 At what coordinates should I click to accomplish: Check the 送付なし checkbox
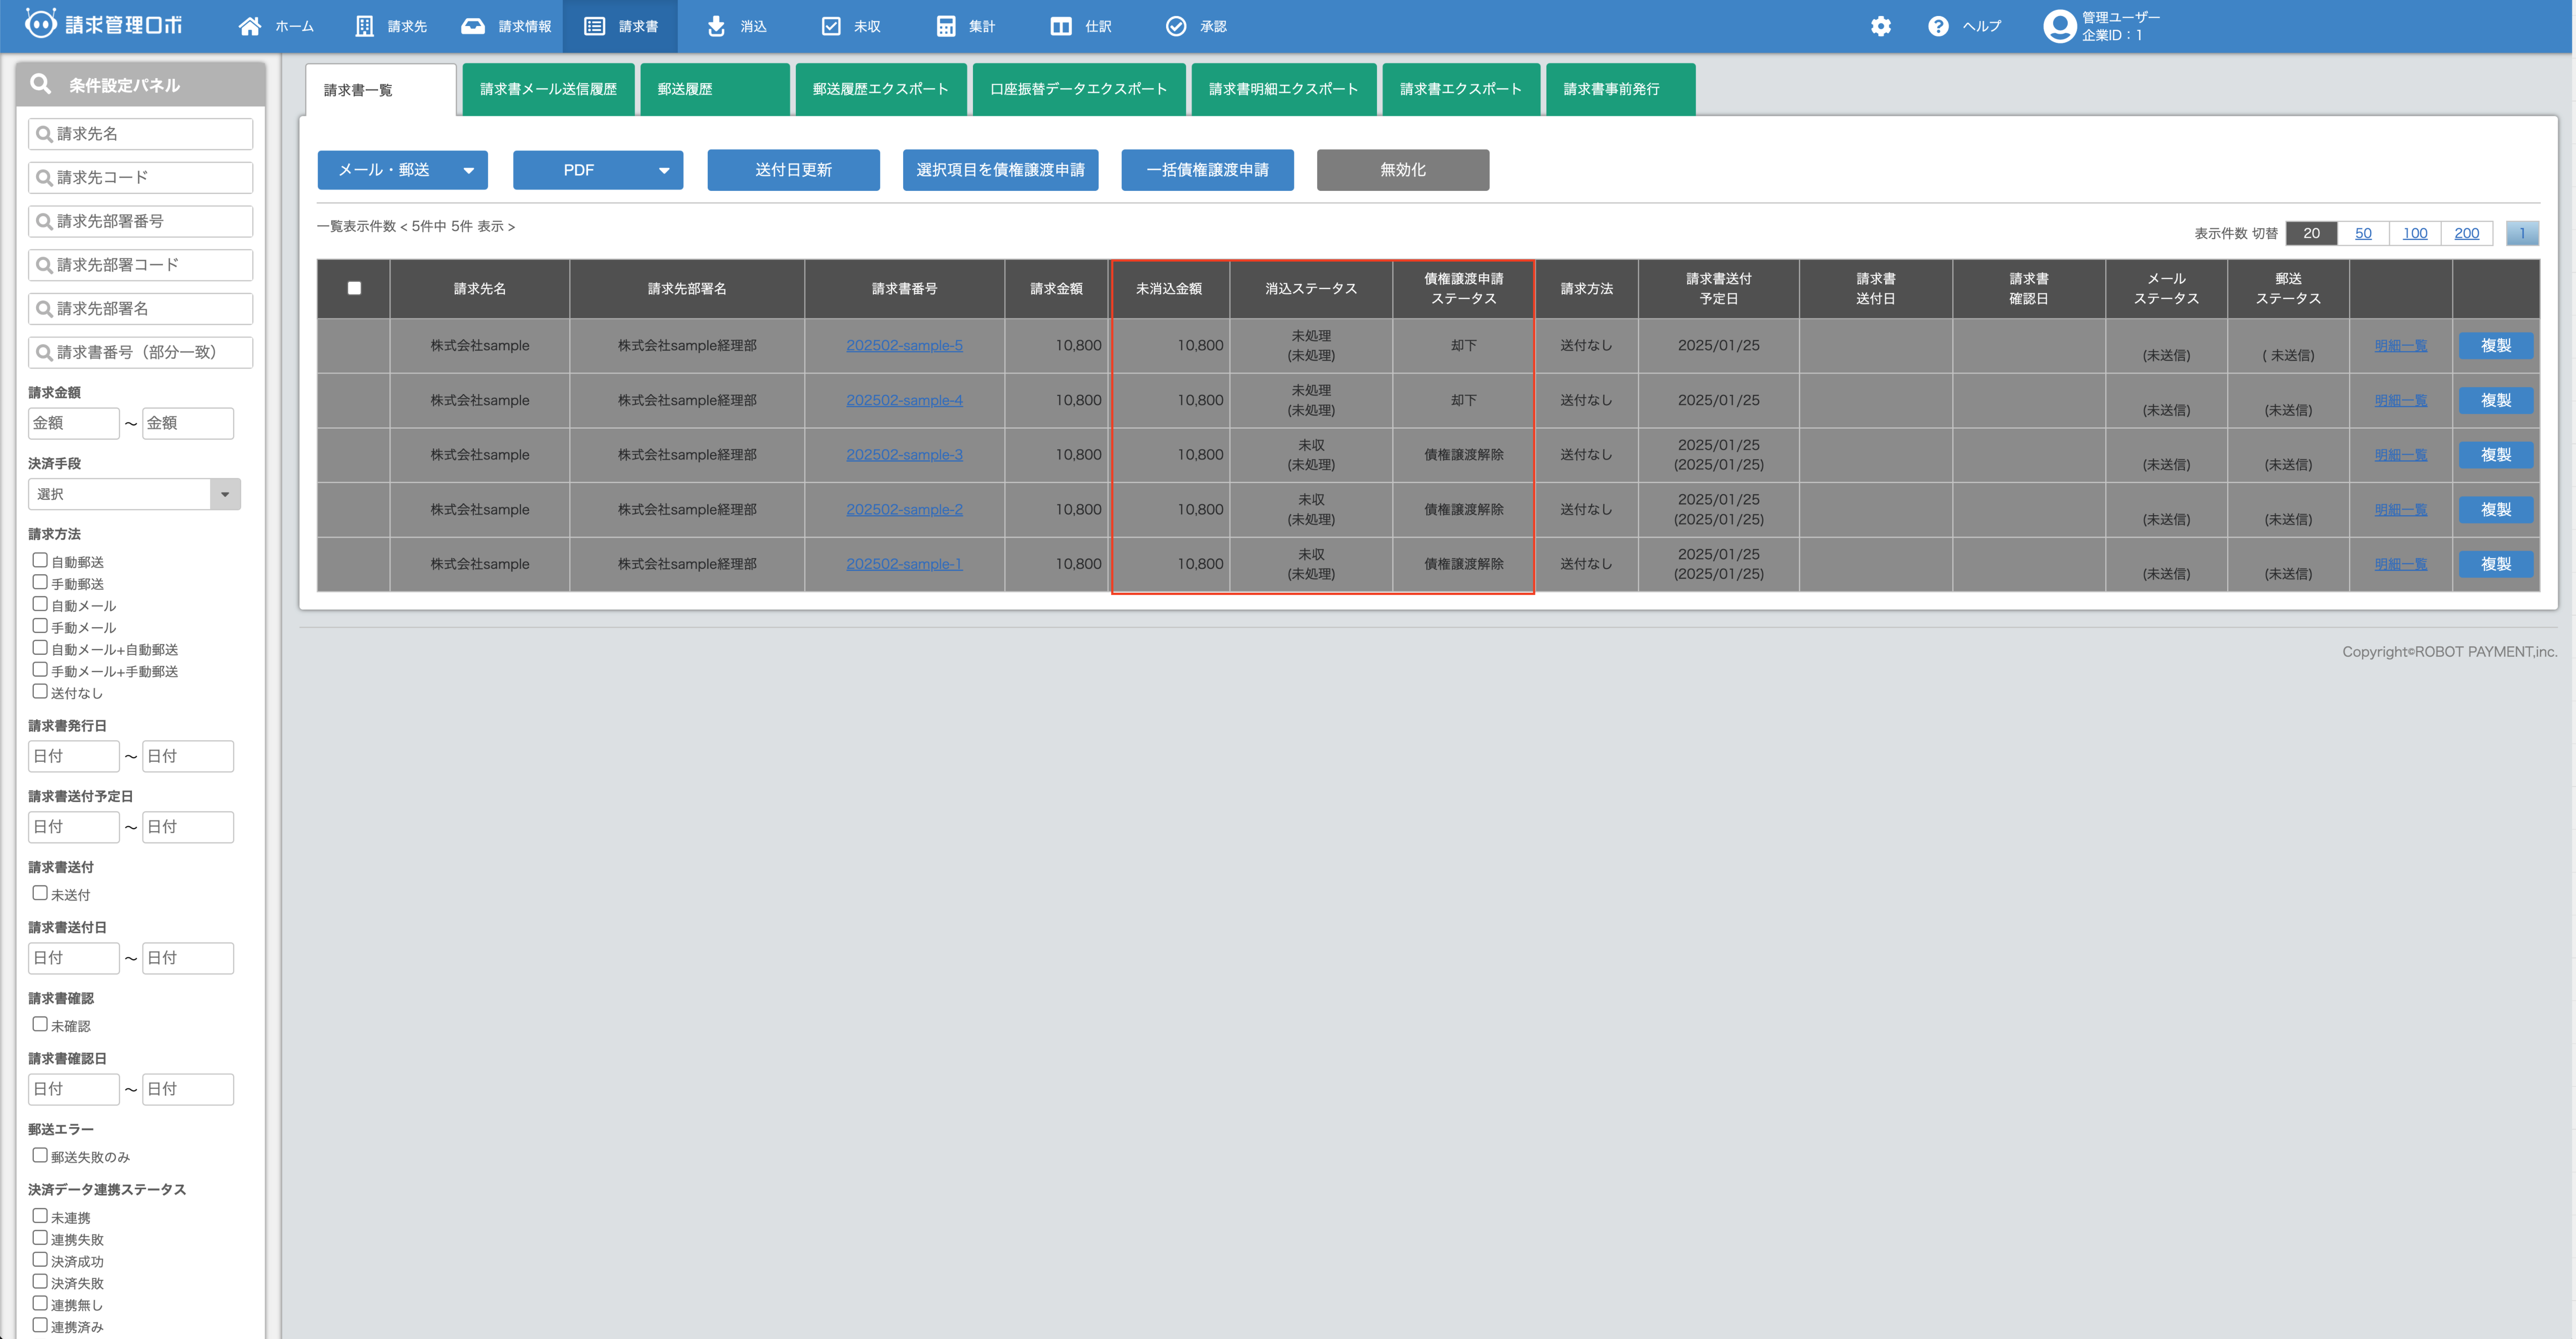[40, 691]
